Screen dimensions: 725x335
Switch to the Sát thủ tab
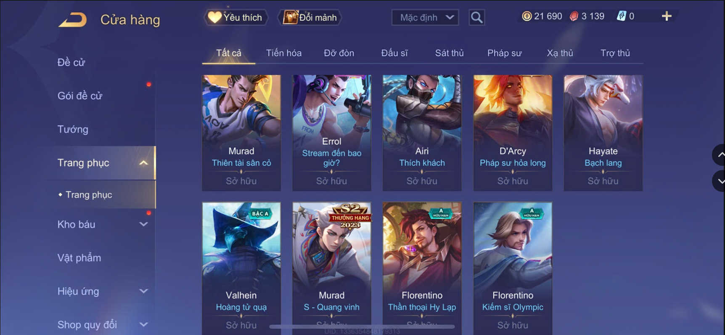(449, 53)
